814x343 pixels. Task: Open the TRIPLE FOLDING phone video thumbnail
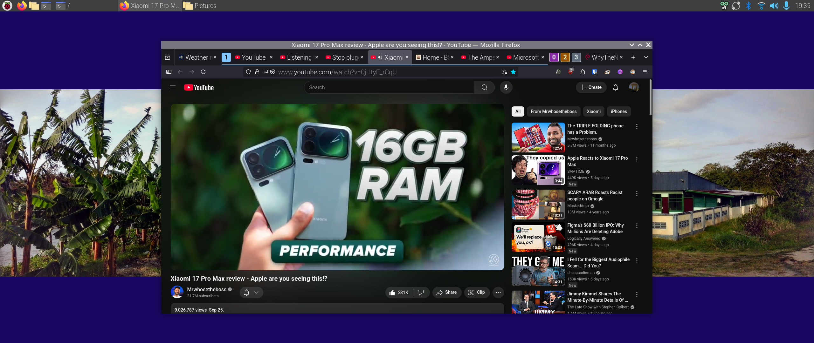538,137
